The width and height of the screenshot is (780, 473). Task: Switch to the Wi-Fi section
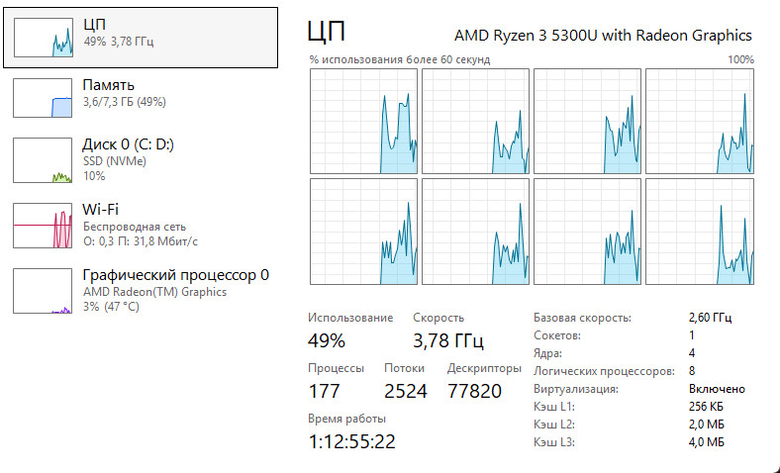coord(141,226)
